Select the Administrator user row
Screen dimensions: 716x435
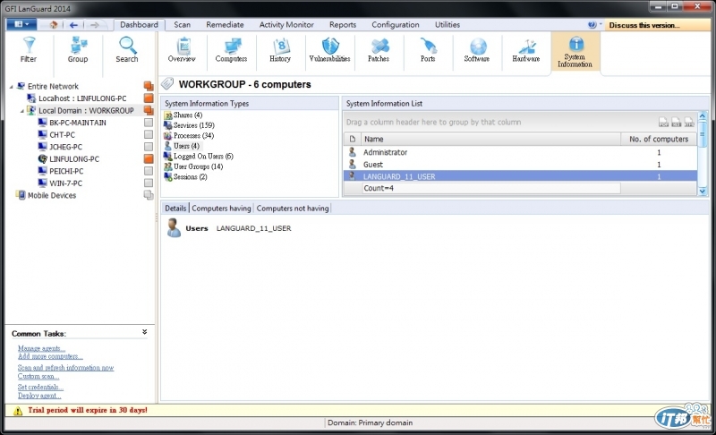(x=520, y=152)
